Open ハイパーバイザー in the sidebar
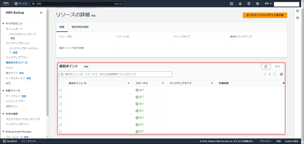 coord(15,101)
